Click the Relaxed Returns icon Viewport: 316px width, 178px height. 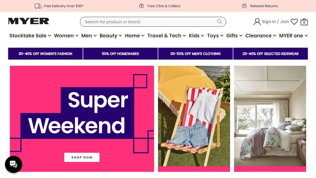(244, 6)
